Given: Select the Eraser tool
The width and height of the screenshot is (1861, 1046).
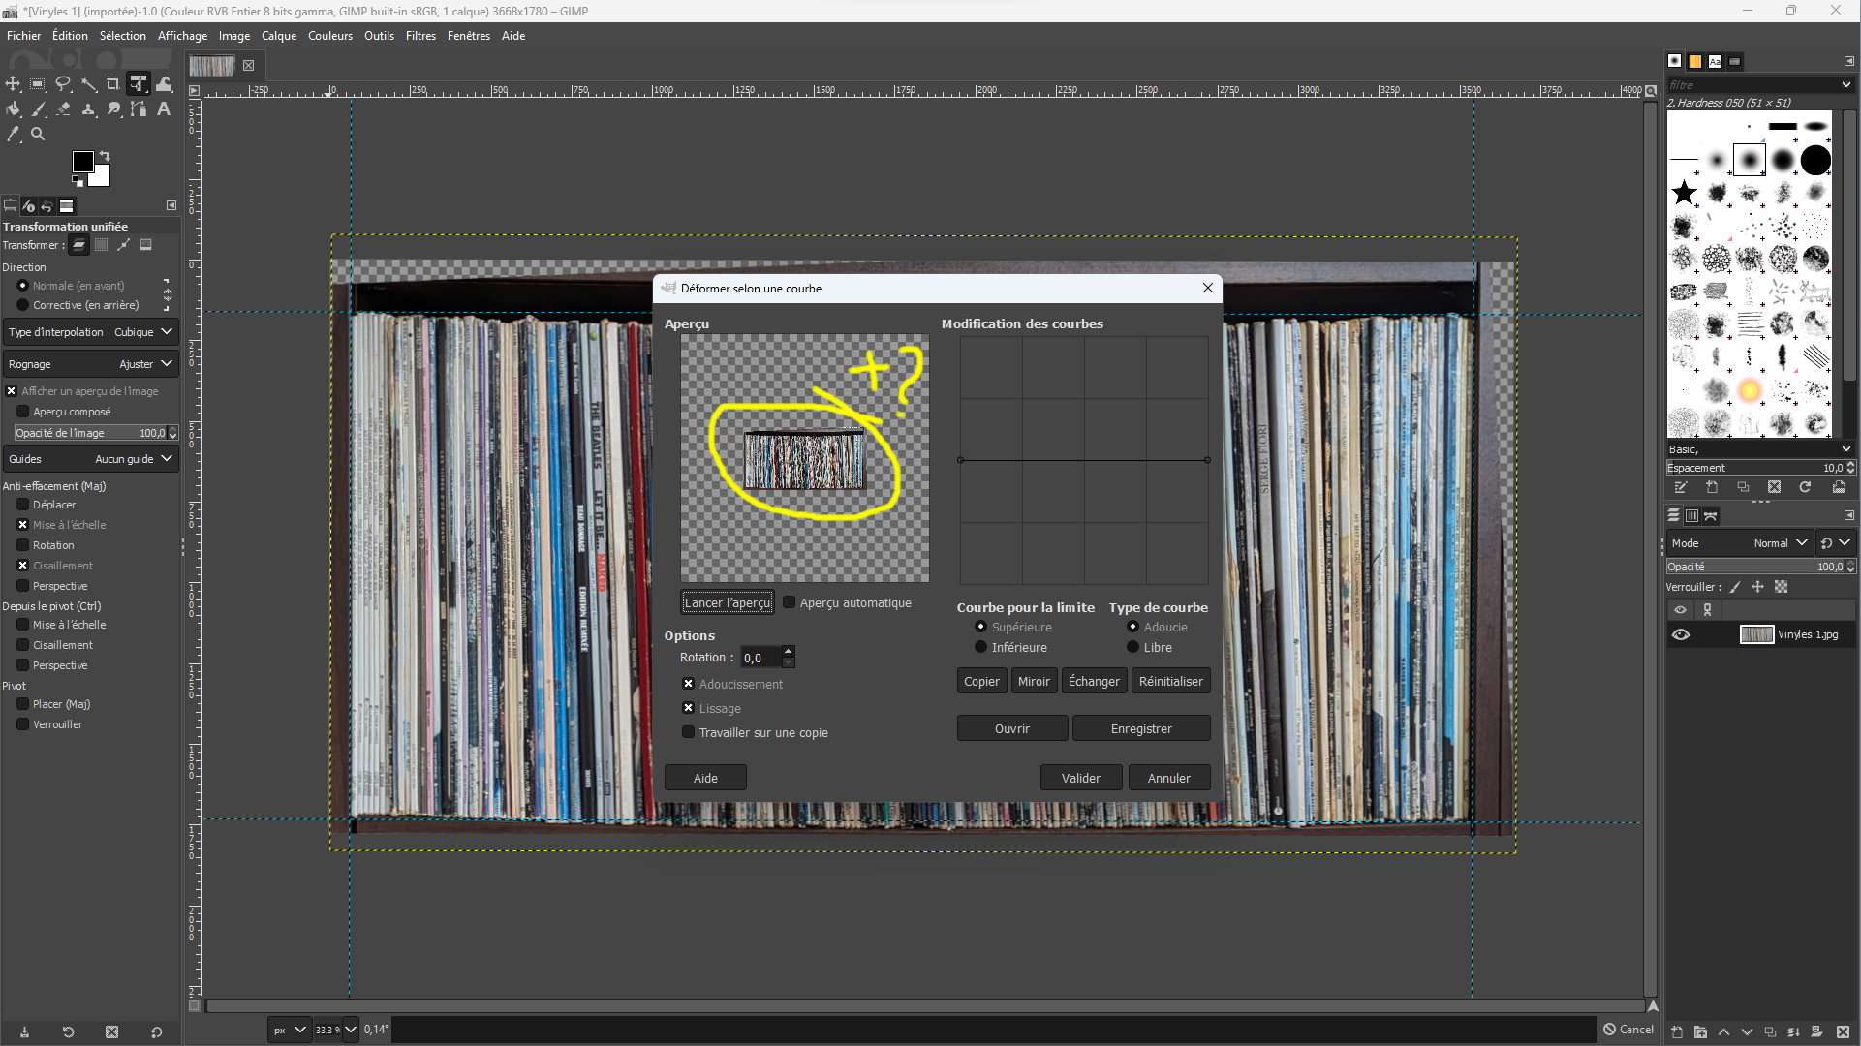Looking at the screenshot, I should tap(63, 109).
